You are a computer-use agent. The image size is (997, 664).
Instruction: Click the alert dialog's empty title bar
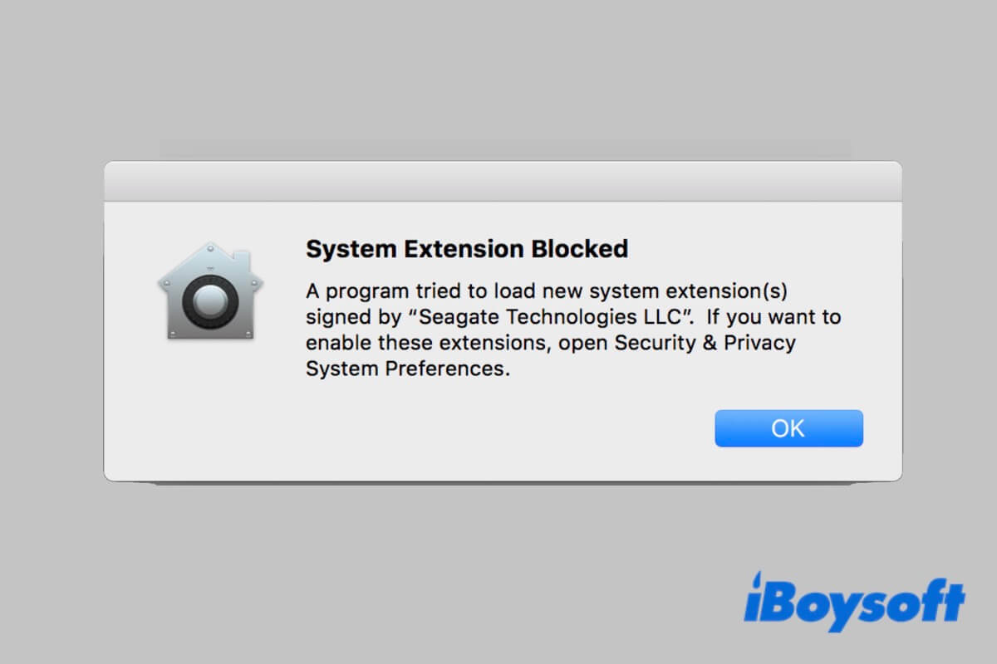(503, 182)
